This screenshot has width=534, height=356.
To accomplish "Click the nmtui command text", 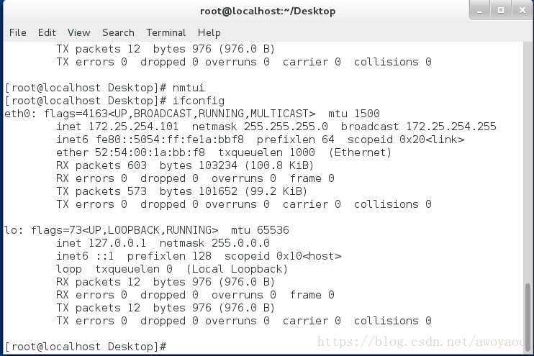I will pyautogui.click(x=189, y=88).
